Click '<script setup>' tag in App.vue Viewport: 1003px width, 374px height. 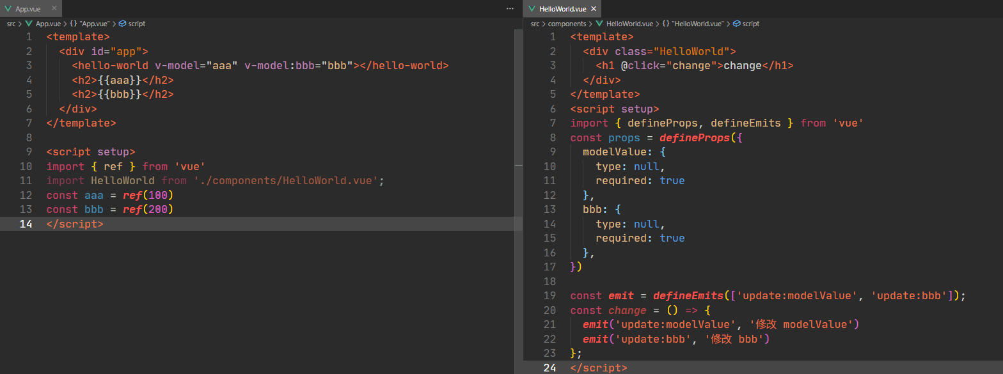[91, 152]
